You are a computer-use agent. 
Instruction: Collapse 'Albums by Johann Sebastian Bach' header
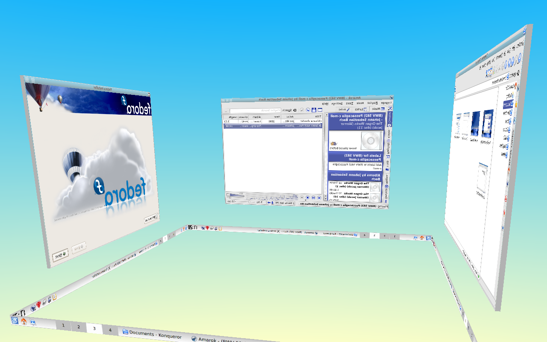(356, 177)
